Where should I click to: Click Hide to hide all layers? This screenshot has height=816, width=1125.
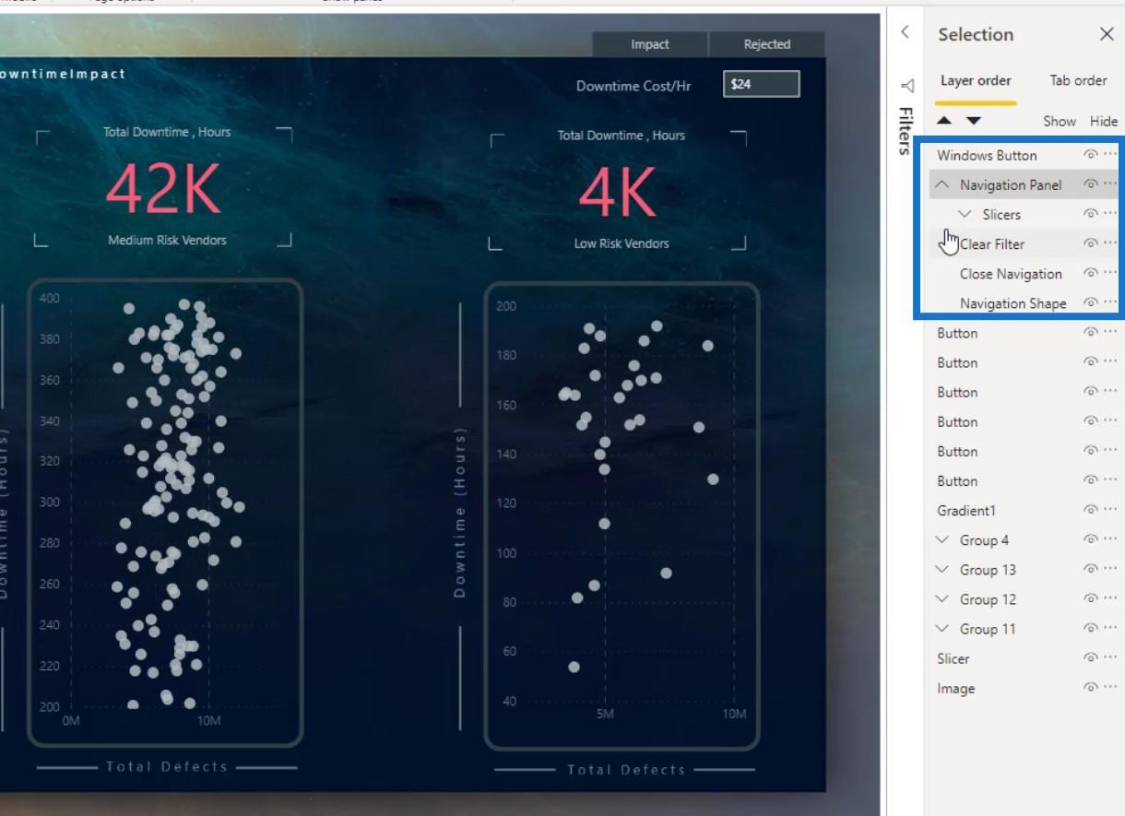[x=1104, y=121]
